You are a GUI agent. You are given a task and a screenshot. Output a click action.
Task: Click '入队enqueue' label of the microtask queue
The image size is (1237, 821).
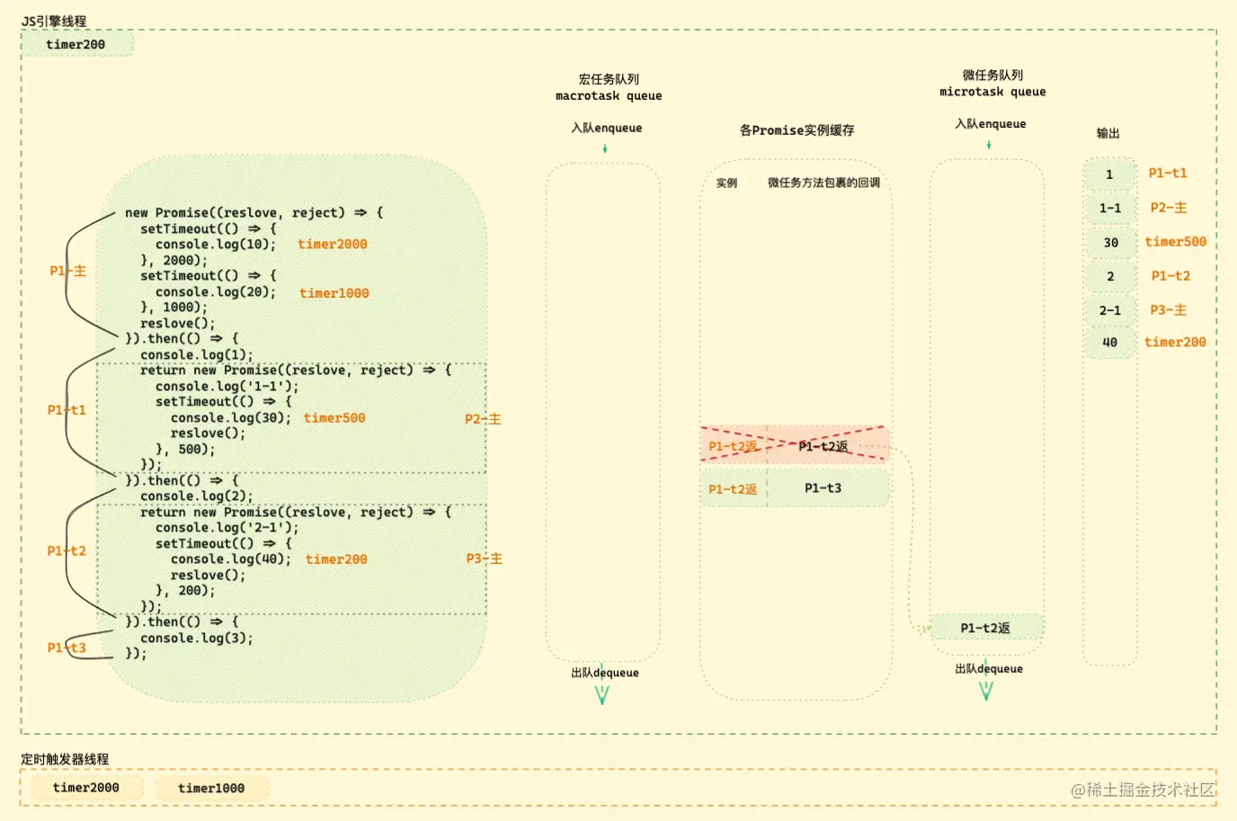click(991, 123)
